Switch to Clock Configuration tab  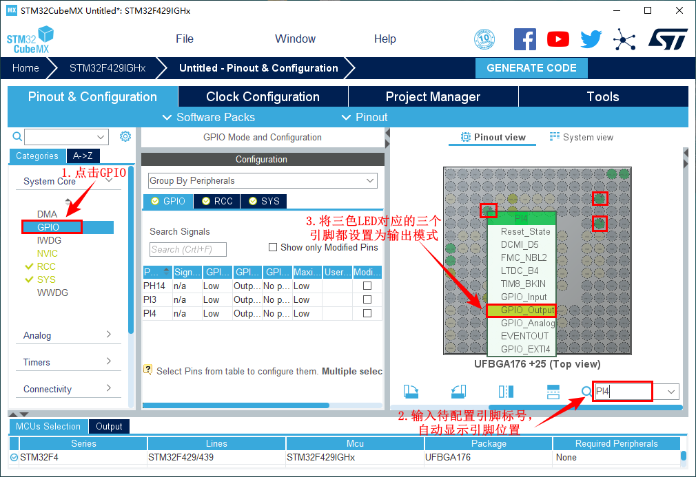pos(263,96)
